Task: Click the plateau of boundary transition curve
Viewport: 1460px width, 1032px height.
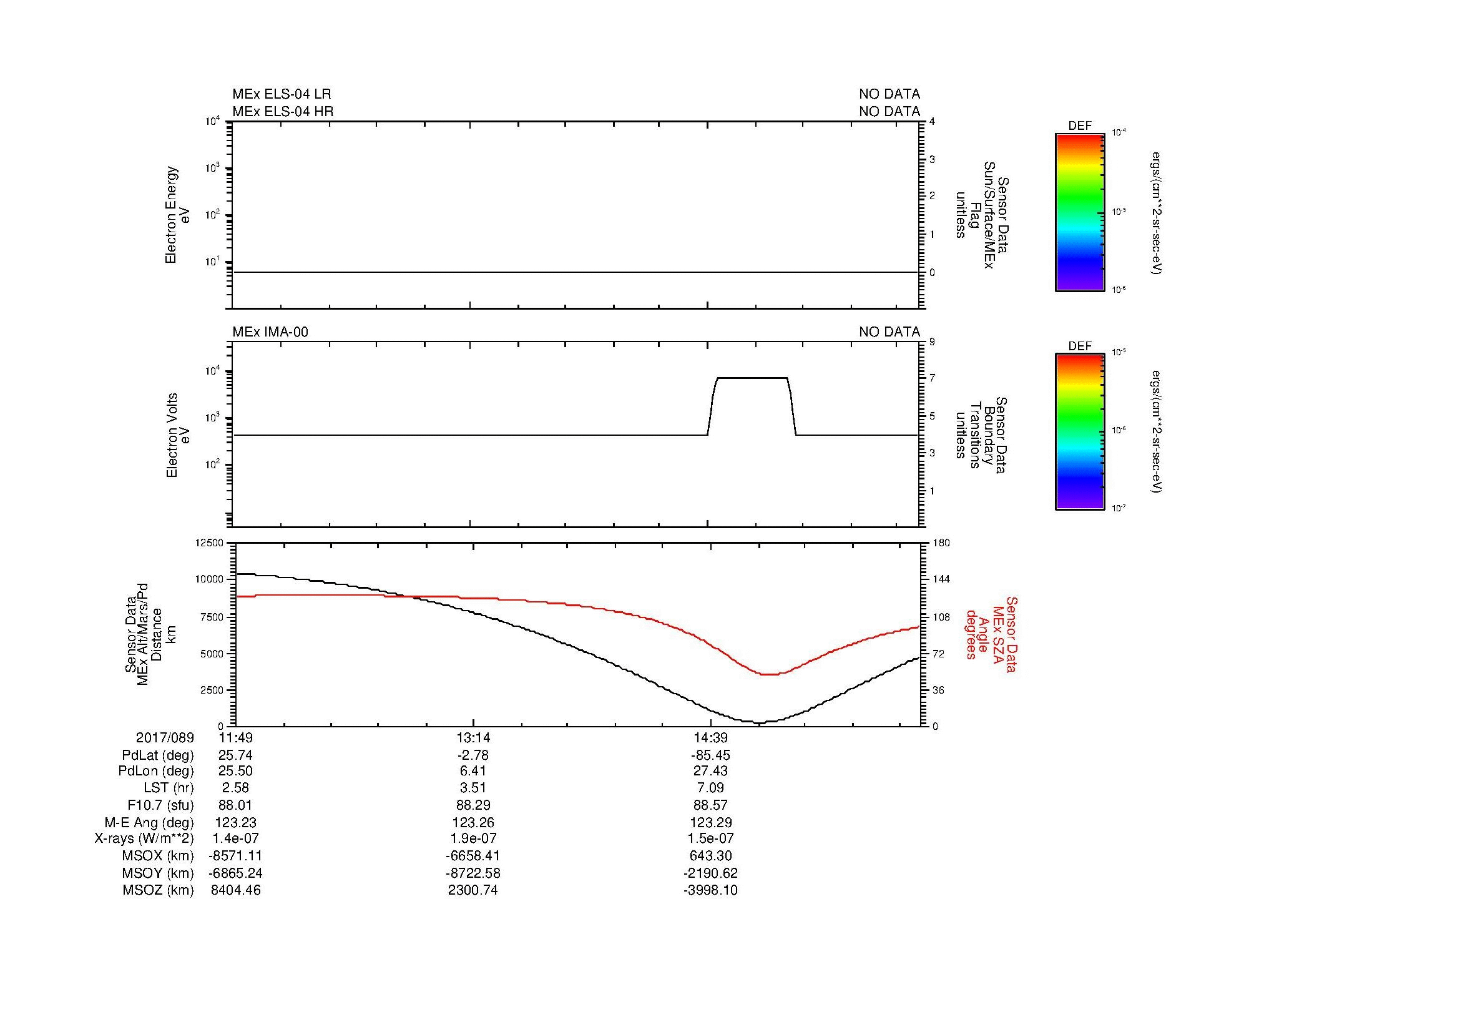Action: point(752,378)
